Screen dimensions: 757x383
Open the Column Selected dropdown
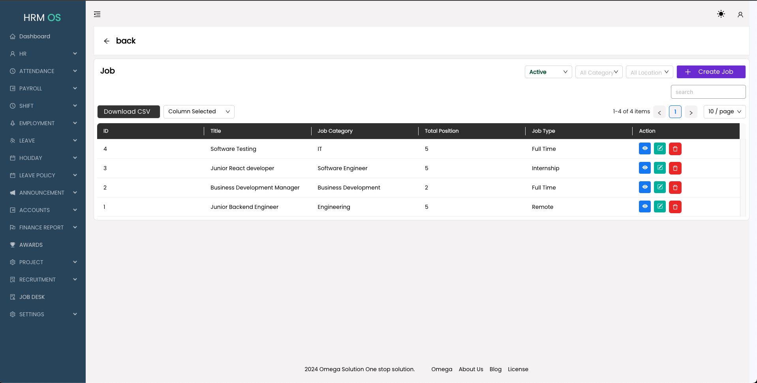point(199,112)
